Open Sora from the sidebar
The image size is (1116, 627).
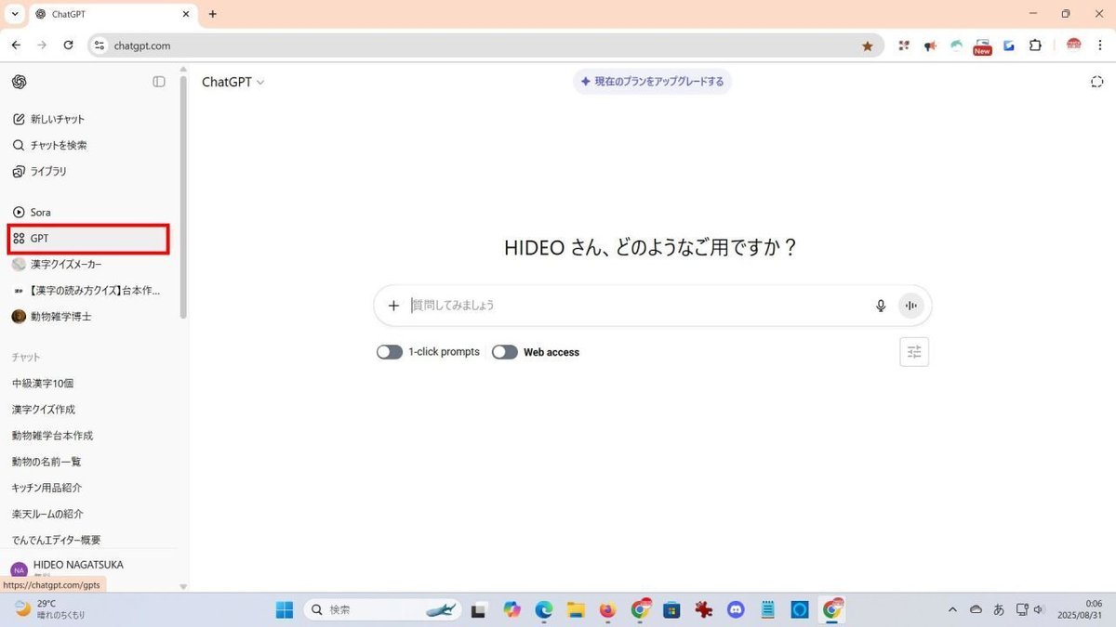[41, 212]
